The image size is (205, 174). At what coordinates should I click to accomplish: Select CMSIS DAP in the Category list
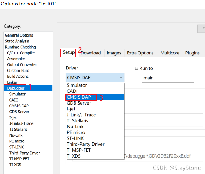click(x=19, y=106)
